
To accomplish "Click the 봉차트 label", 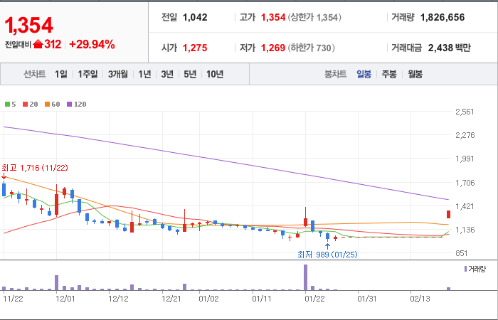I will [x=335, y=74].
